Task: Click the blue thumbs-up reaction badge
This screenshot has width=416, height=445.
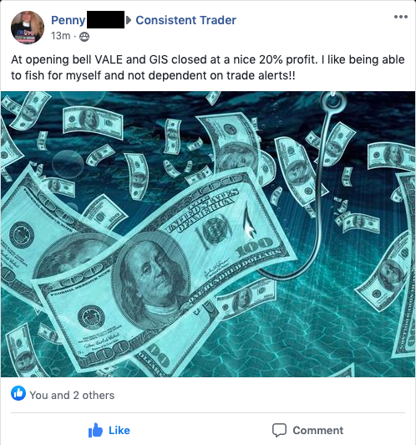Action: pos(18,393)
